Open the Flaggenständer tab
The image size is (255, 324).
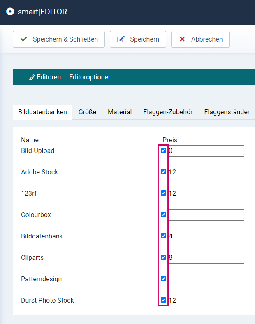point(227,112)
